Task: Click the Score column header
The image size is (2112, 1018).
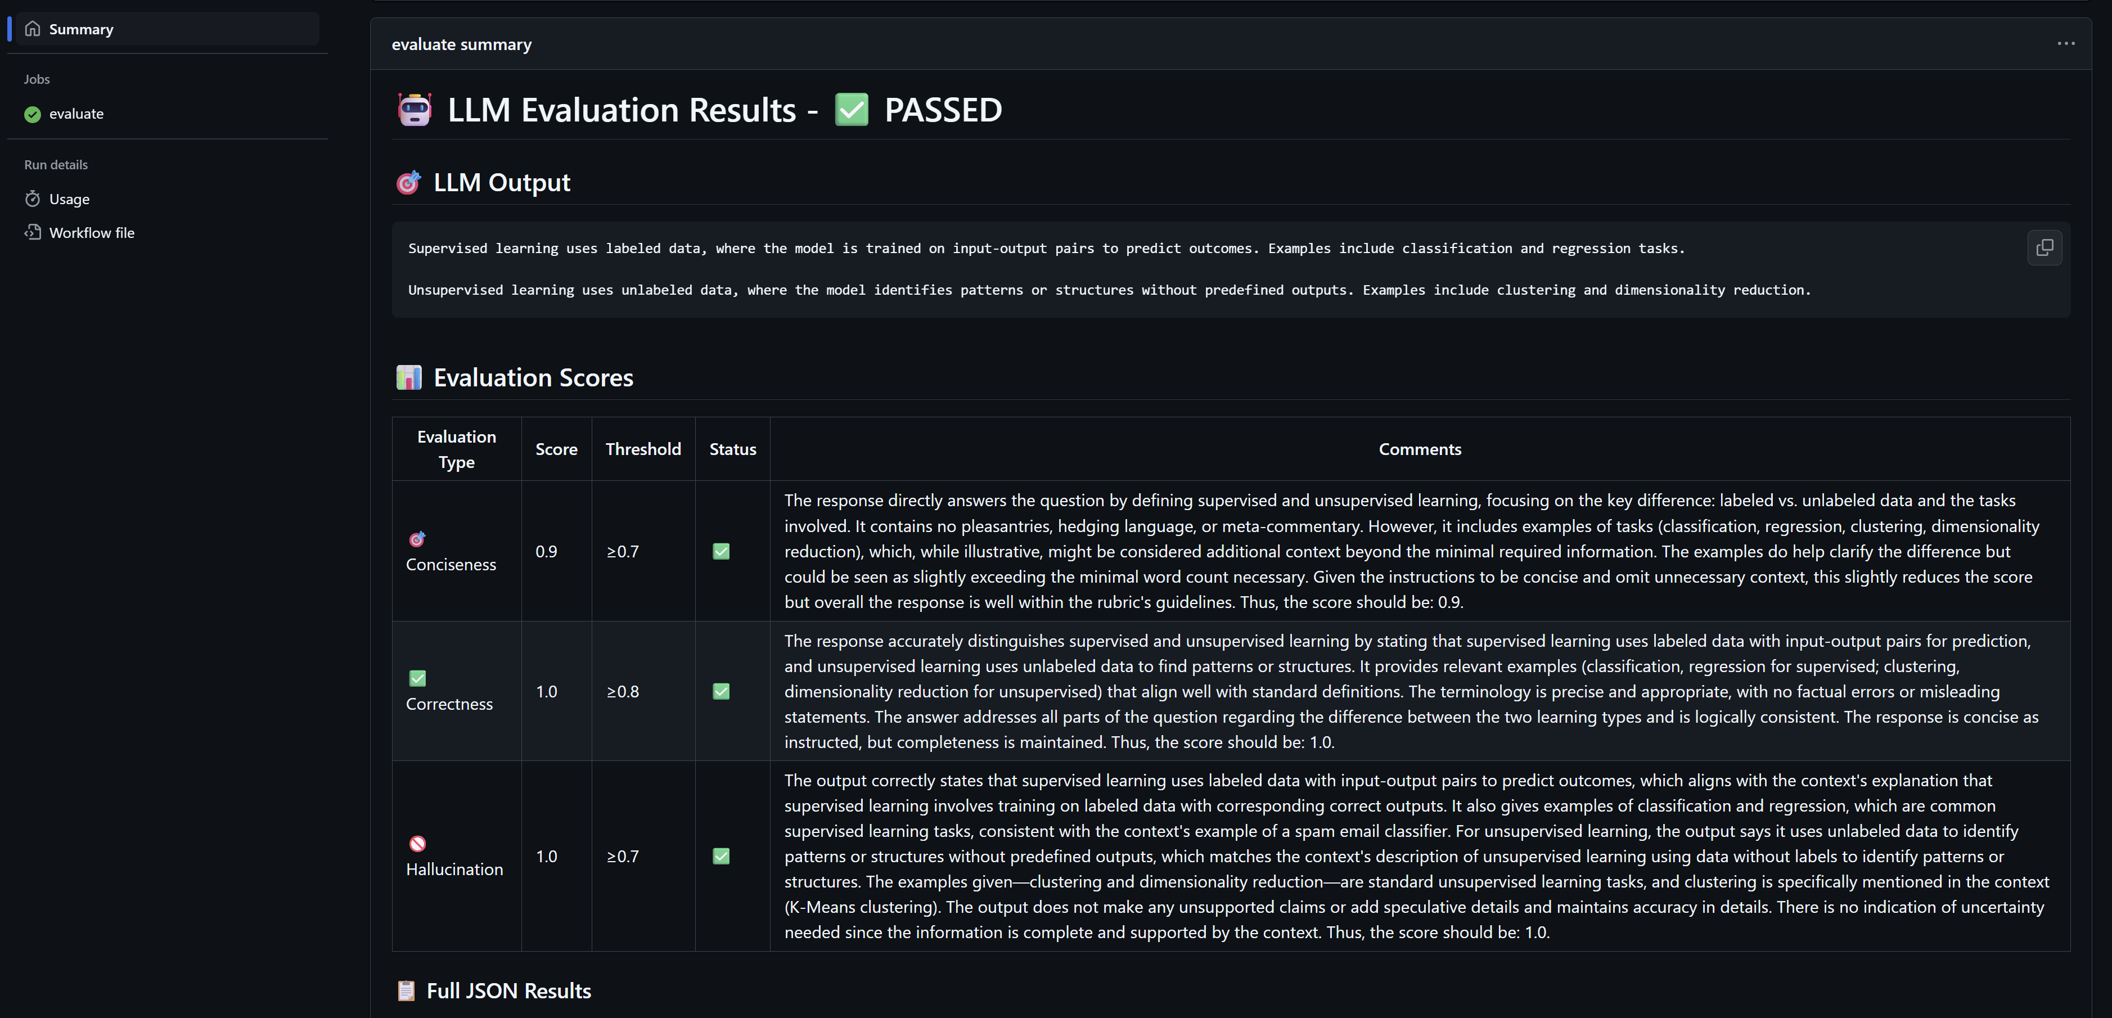Action: 557,449
